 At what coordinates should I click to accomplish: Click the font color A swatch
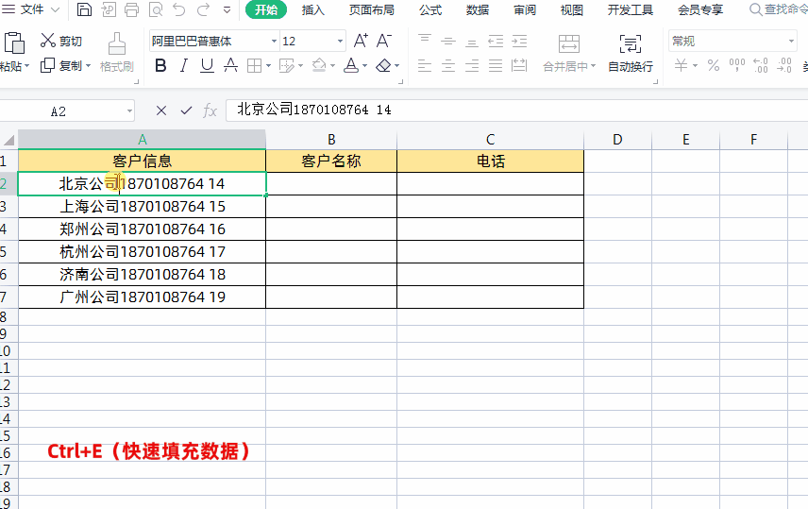click(350, 66)
